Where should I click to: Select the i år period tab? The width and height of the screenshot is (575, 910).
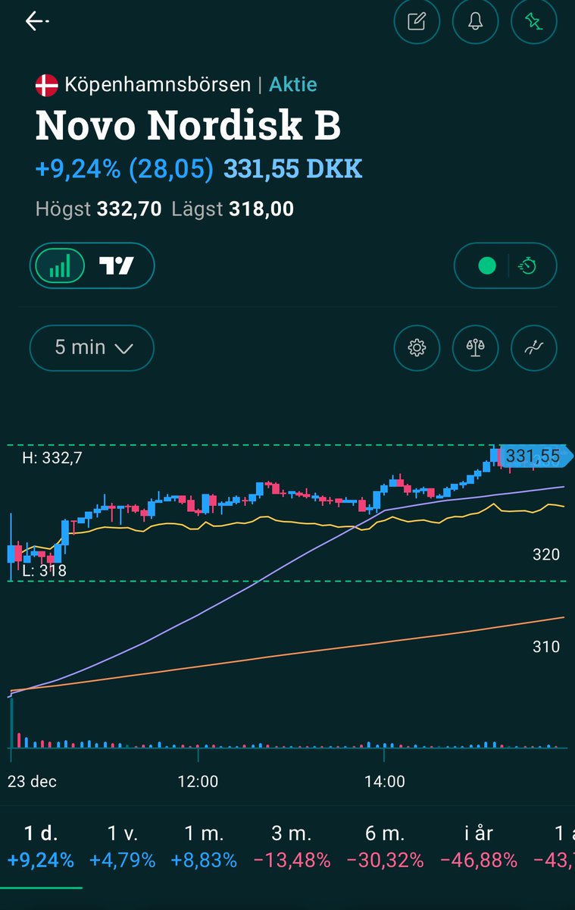[x=479, y=847]
